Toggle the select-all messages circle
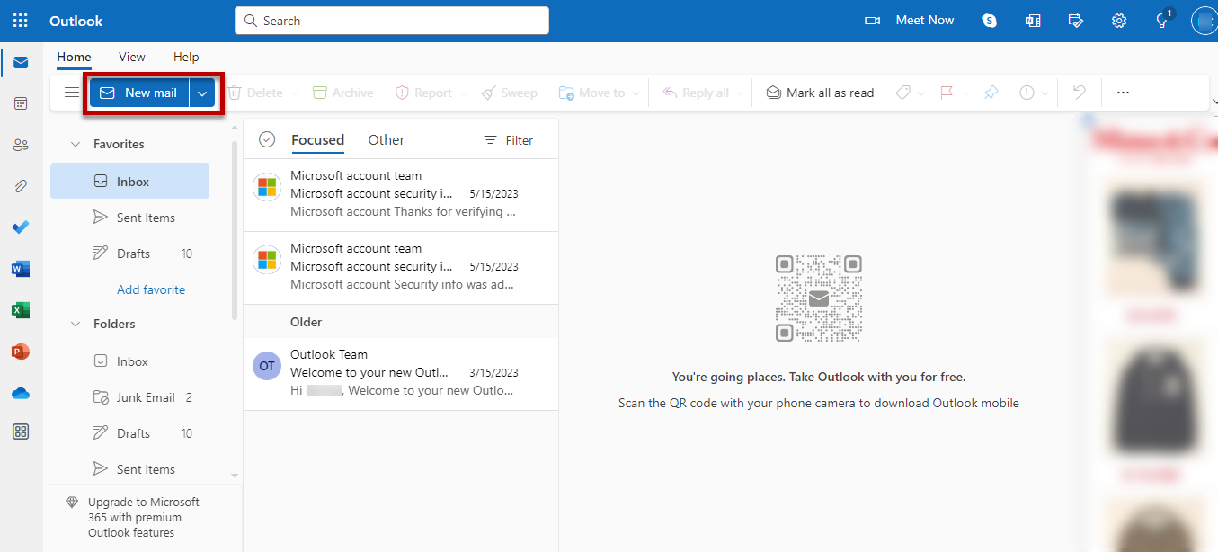 pyautogui.click(x=267, y=139)
